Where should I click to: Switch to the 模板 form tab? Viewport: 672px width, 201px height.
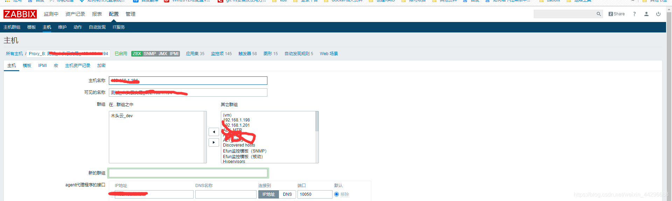[27, 66]
